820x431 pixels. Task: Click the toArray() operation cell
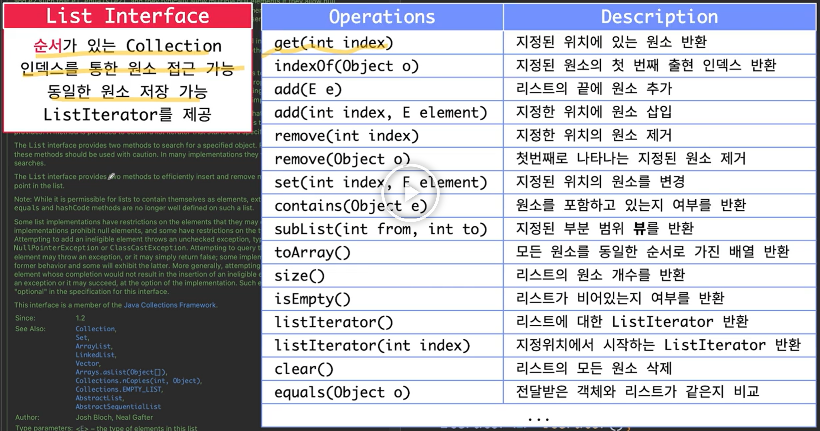point(312,253)
